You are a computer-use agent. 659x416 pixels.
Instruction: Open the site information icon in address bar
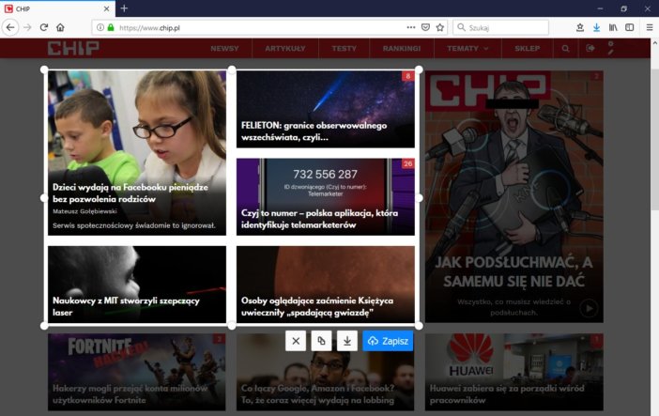click(100, 28)
